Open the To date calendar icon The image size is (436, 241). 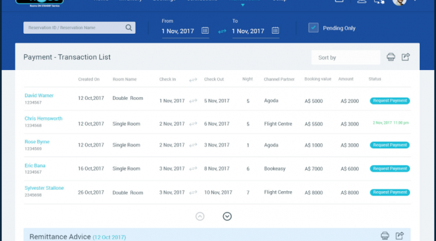pyautogui.click(x=275, y=30)
